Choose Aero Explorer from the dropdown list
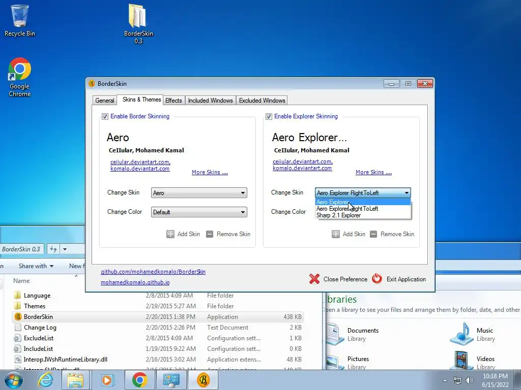The image size is (521, 390). (363, 202)
